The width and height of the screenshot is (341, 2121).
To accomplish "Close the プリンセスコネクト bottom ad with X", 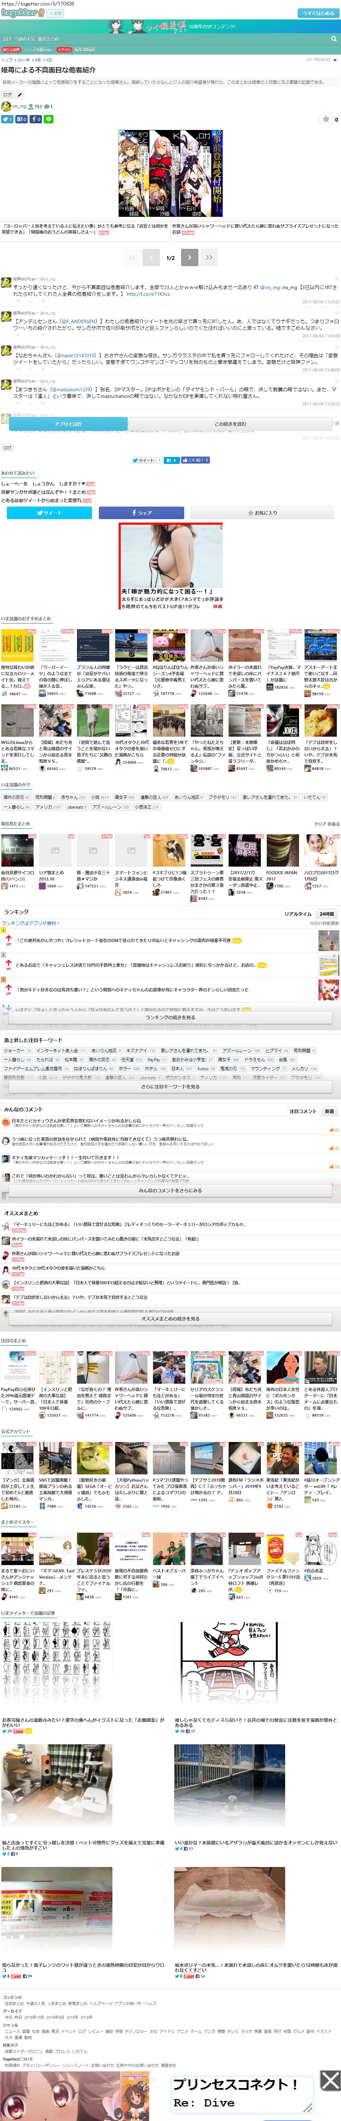I will coord(330,2080).
